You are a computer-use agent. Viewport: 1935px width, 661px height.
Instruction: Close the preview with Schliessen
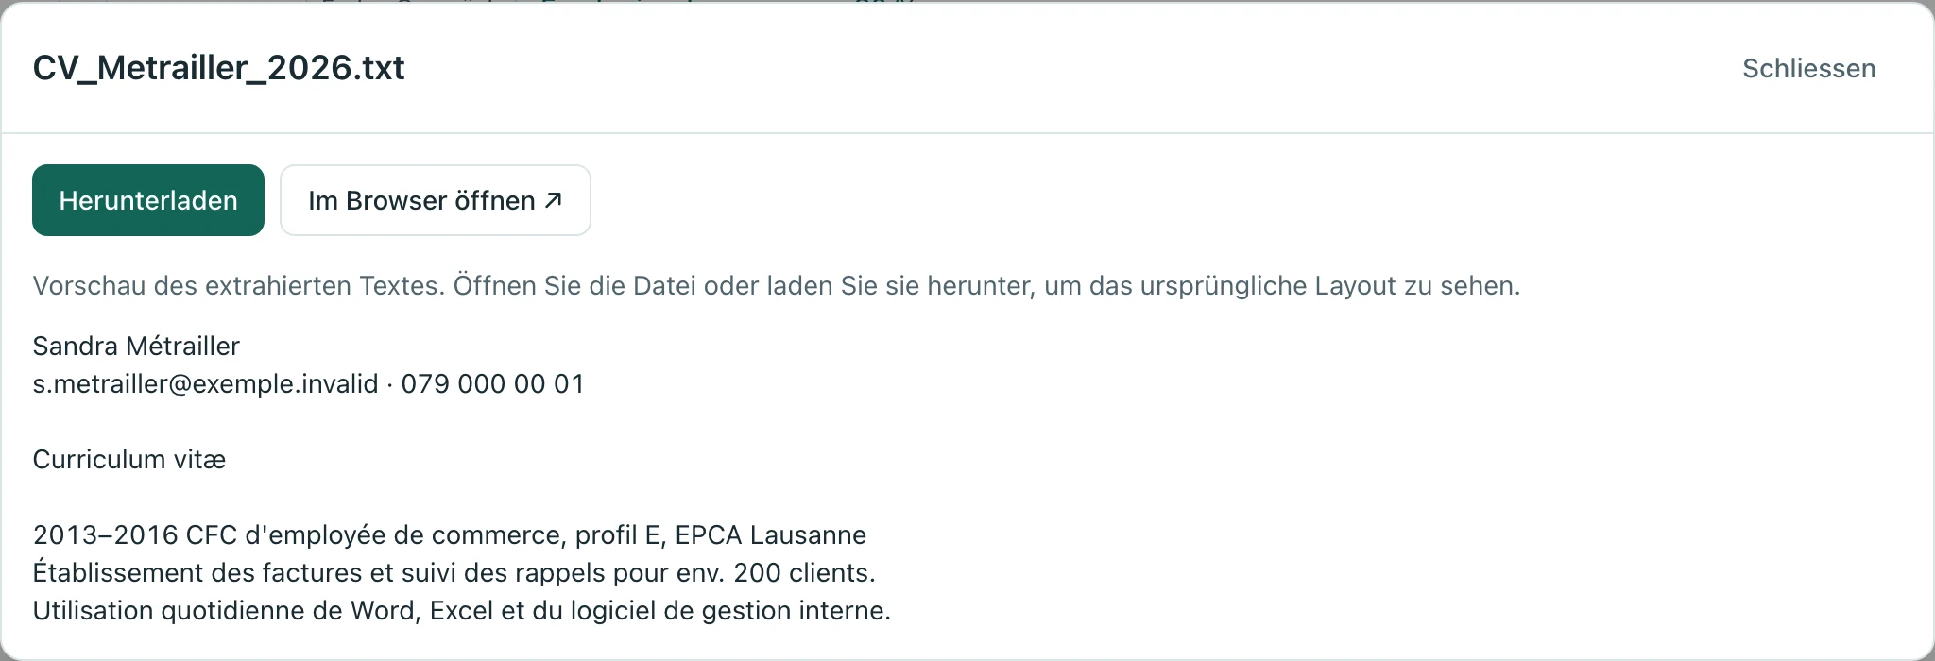(x=1808, y=68)
